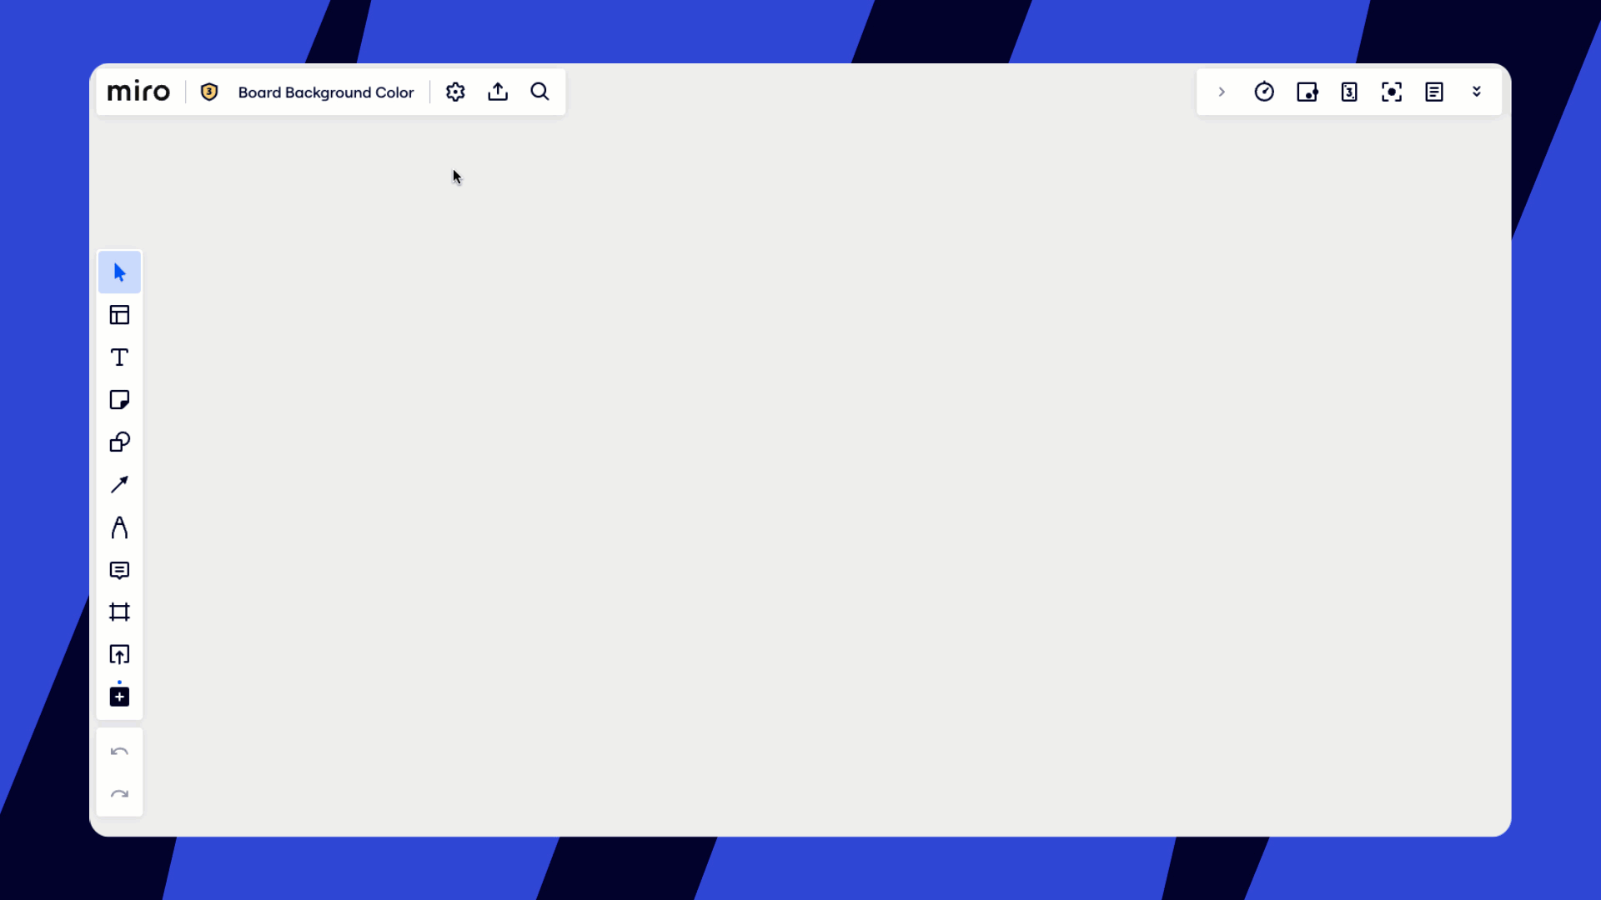The height and width of the screenshot is (900, 1601).
Task: Click the Board Background Color title
Action: pos(326,92)
